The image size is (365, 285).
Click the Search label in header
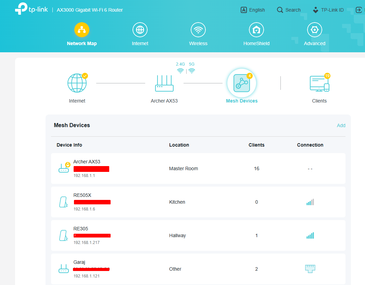(x=293, y=10)
